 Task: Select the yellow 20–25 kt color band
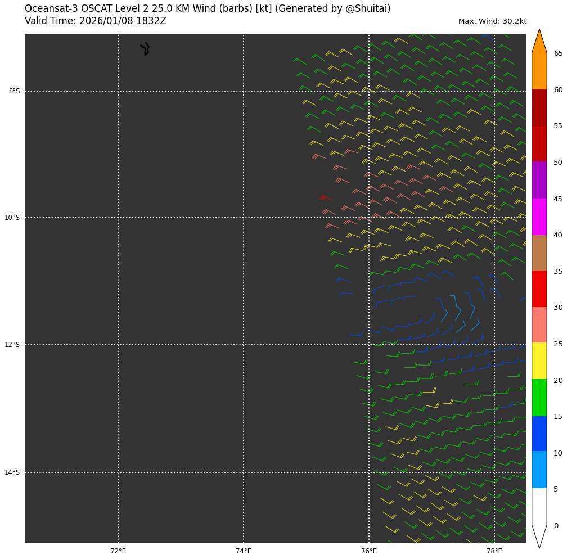[x=539, y=360]
